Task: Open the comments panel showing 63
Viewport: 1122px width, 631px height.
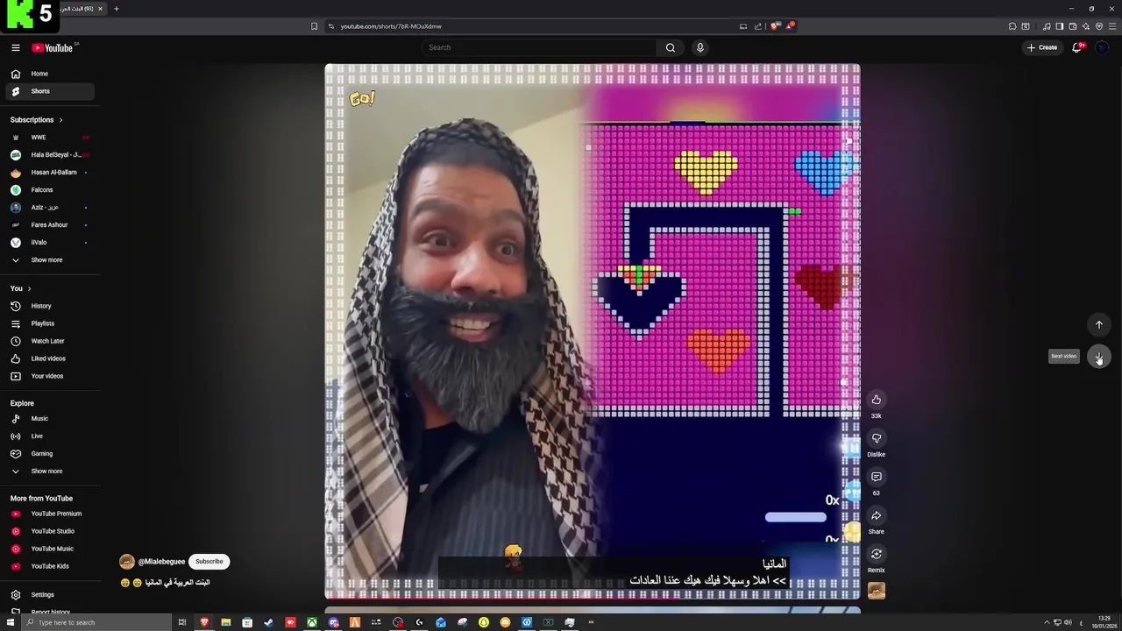Action: point(876,477)
